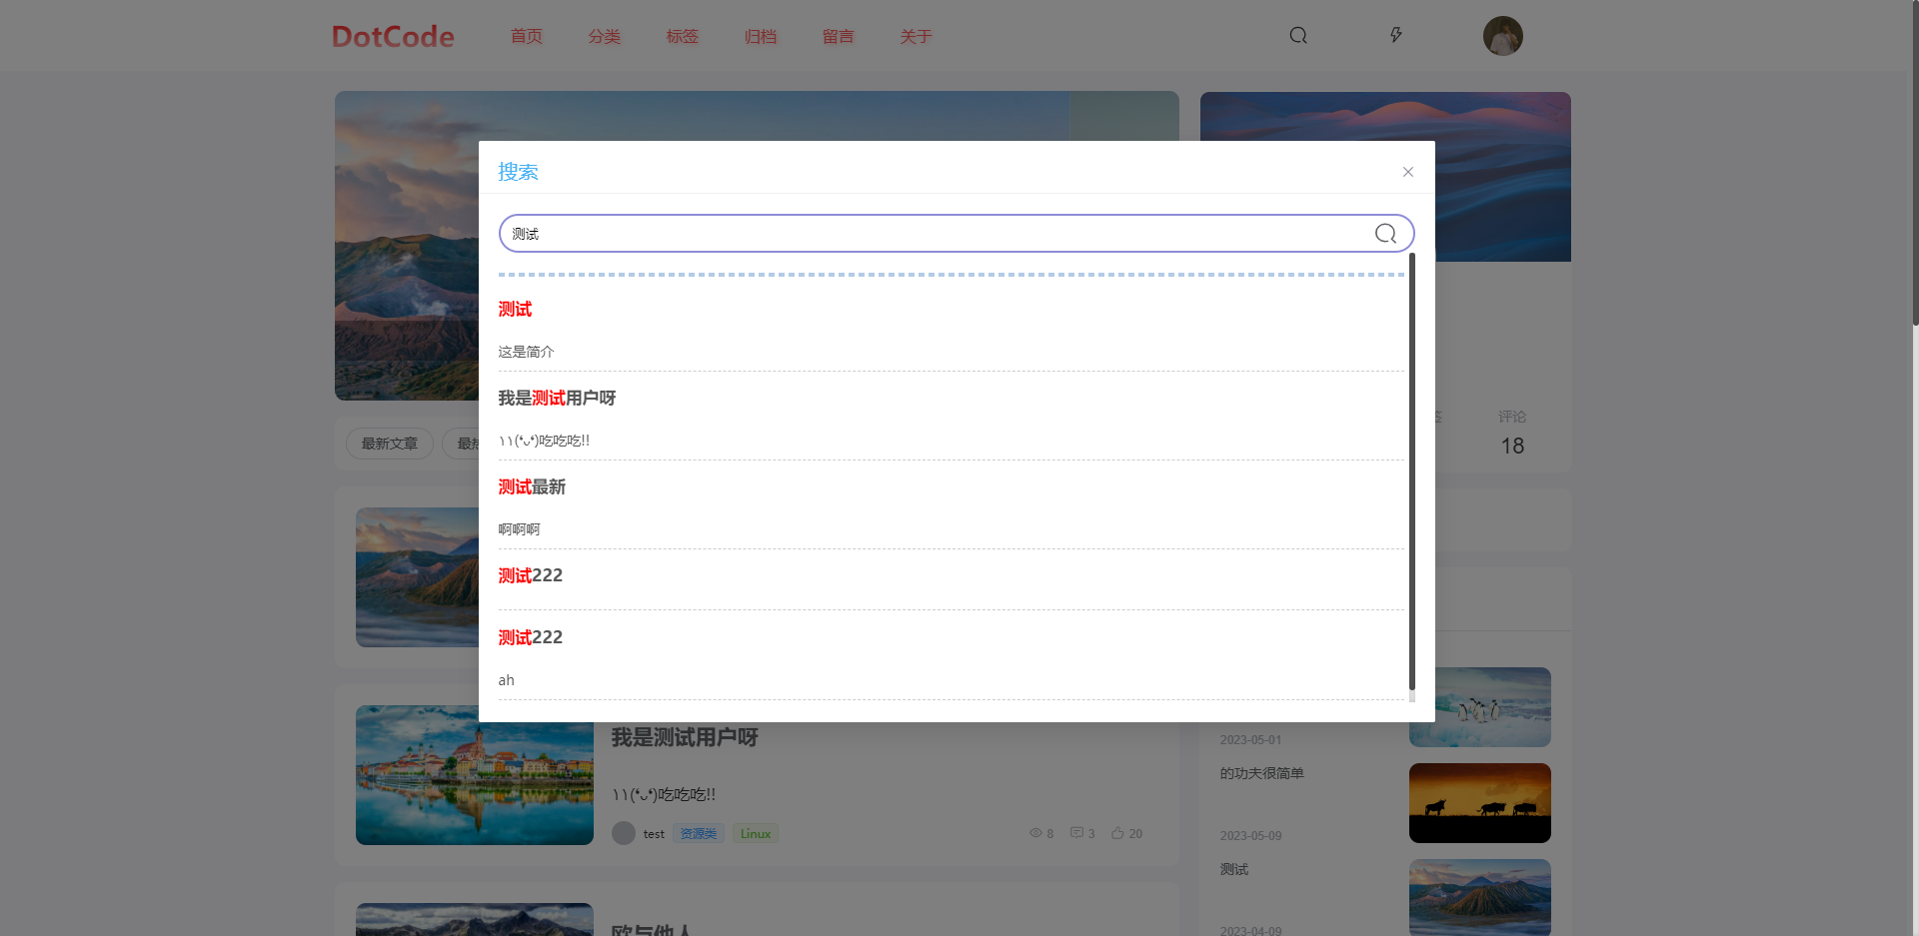Click the DotCode logo

tap(393, 37)
